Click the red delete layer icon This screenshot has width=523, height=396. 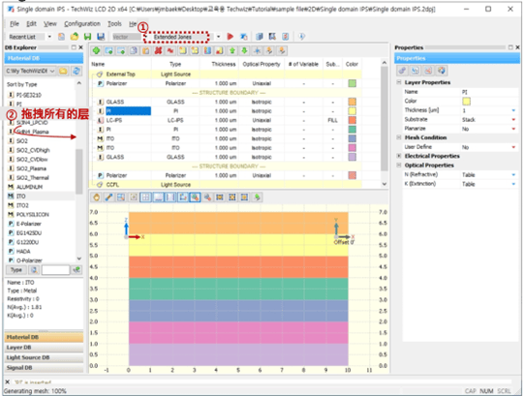[x=158, y=50]
